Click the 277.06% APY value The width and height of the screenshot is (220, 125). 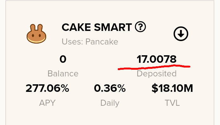47,88
